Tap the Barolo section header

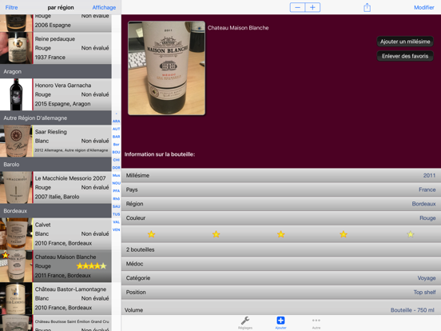[x=56, y=165]
